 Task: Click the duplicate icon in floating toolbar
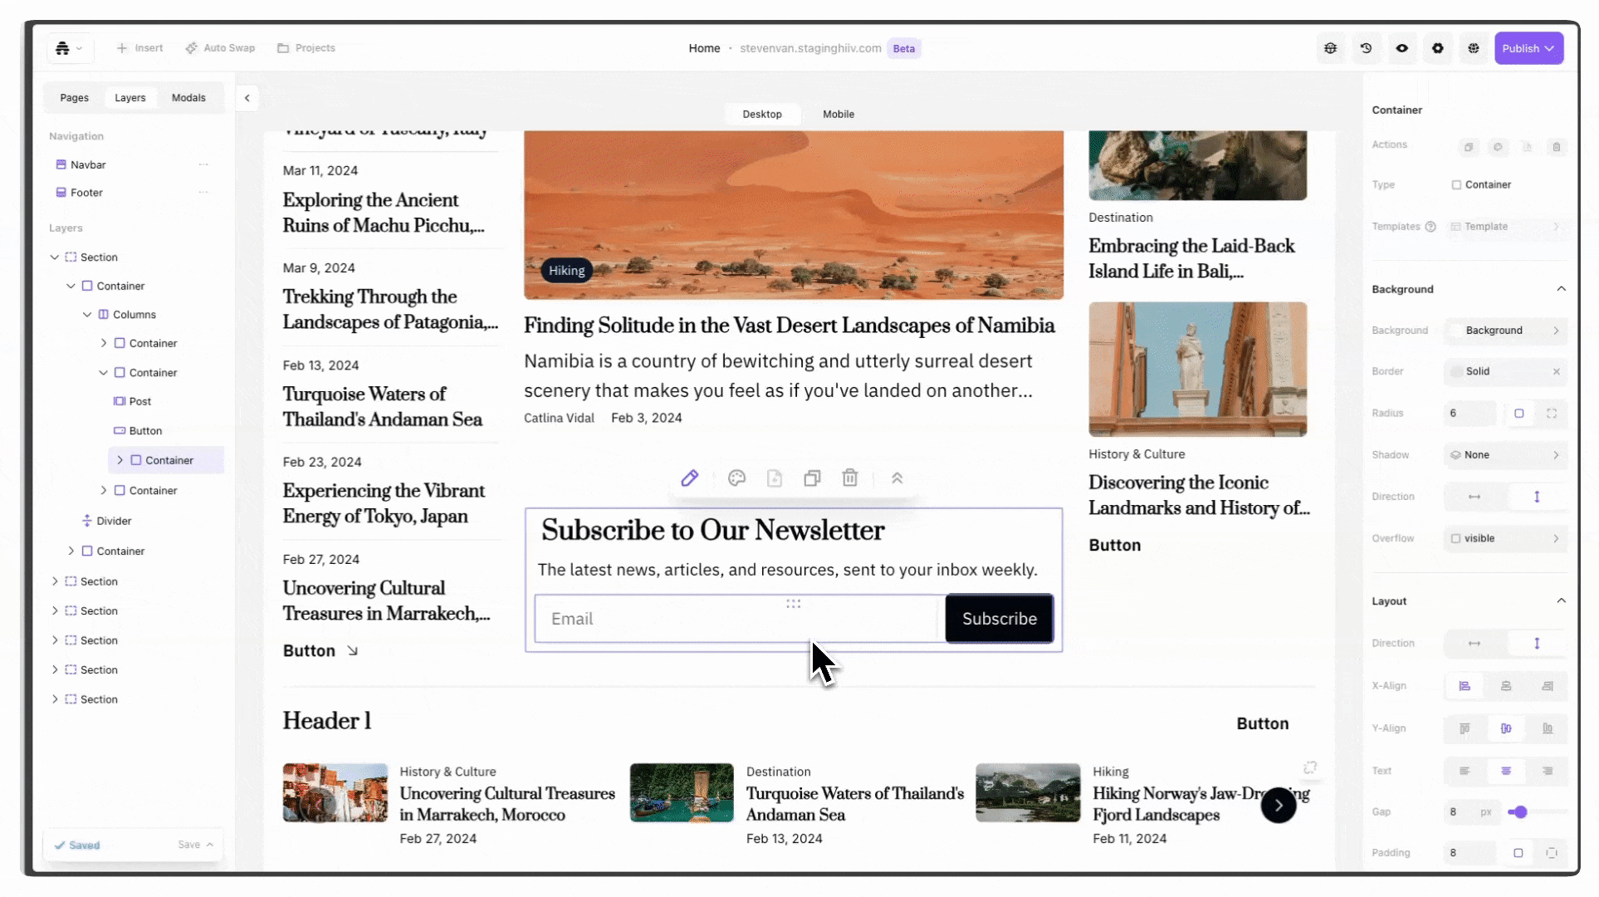[812, 478]
